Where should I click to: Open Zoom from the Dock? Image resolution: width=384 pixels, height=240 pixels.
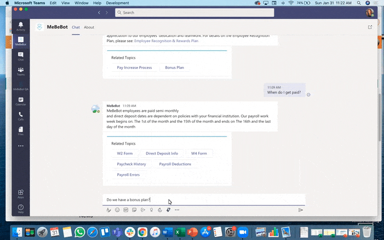click(x=243, y=232)
